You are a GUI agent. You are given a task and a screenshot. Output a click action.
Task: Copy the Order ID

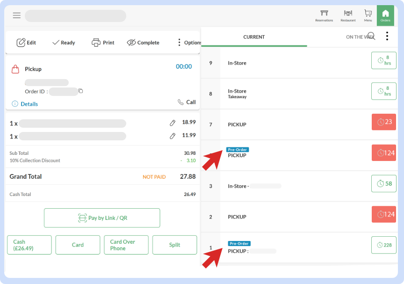pyautogui.click(x=81, y=91)
